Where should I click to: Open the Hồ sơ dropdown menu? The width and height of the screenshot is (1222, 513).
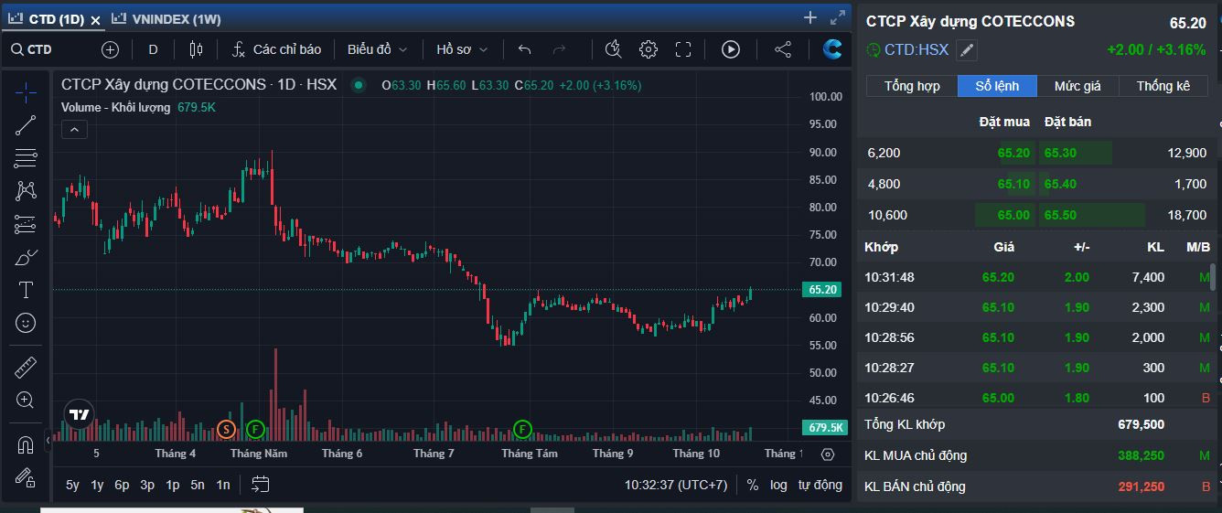[x=462, y=49]
